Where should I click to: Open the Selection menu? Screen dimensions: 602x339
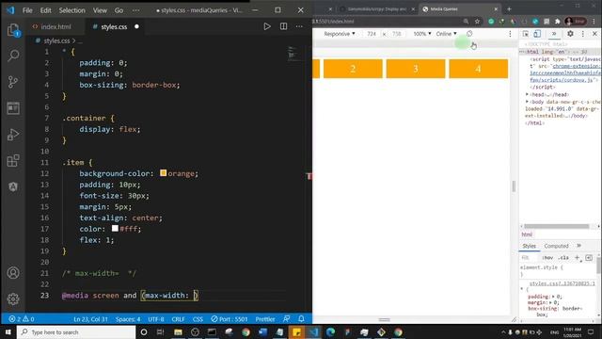tap(71, 10)
